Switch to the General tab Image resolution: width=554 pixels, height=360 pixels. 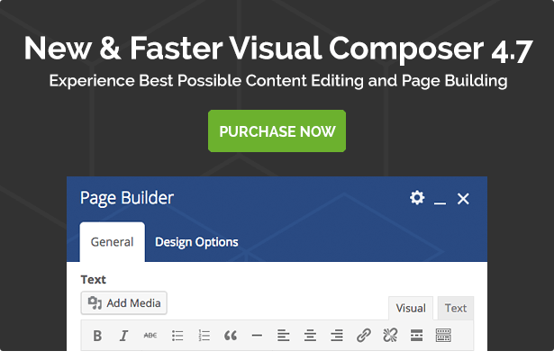pyautogui.click(x=112, y=242)
